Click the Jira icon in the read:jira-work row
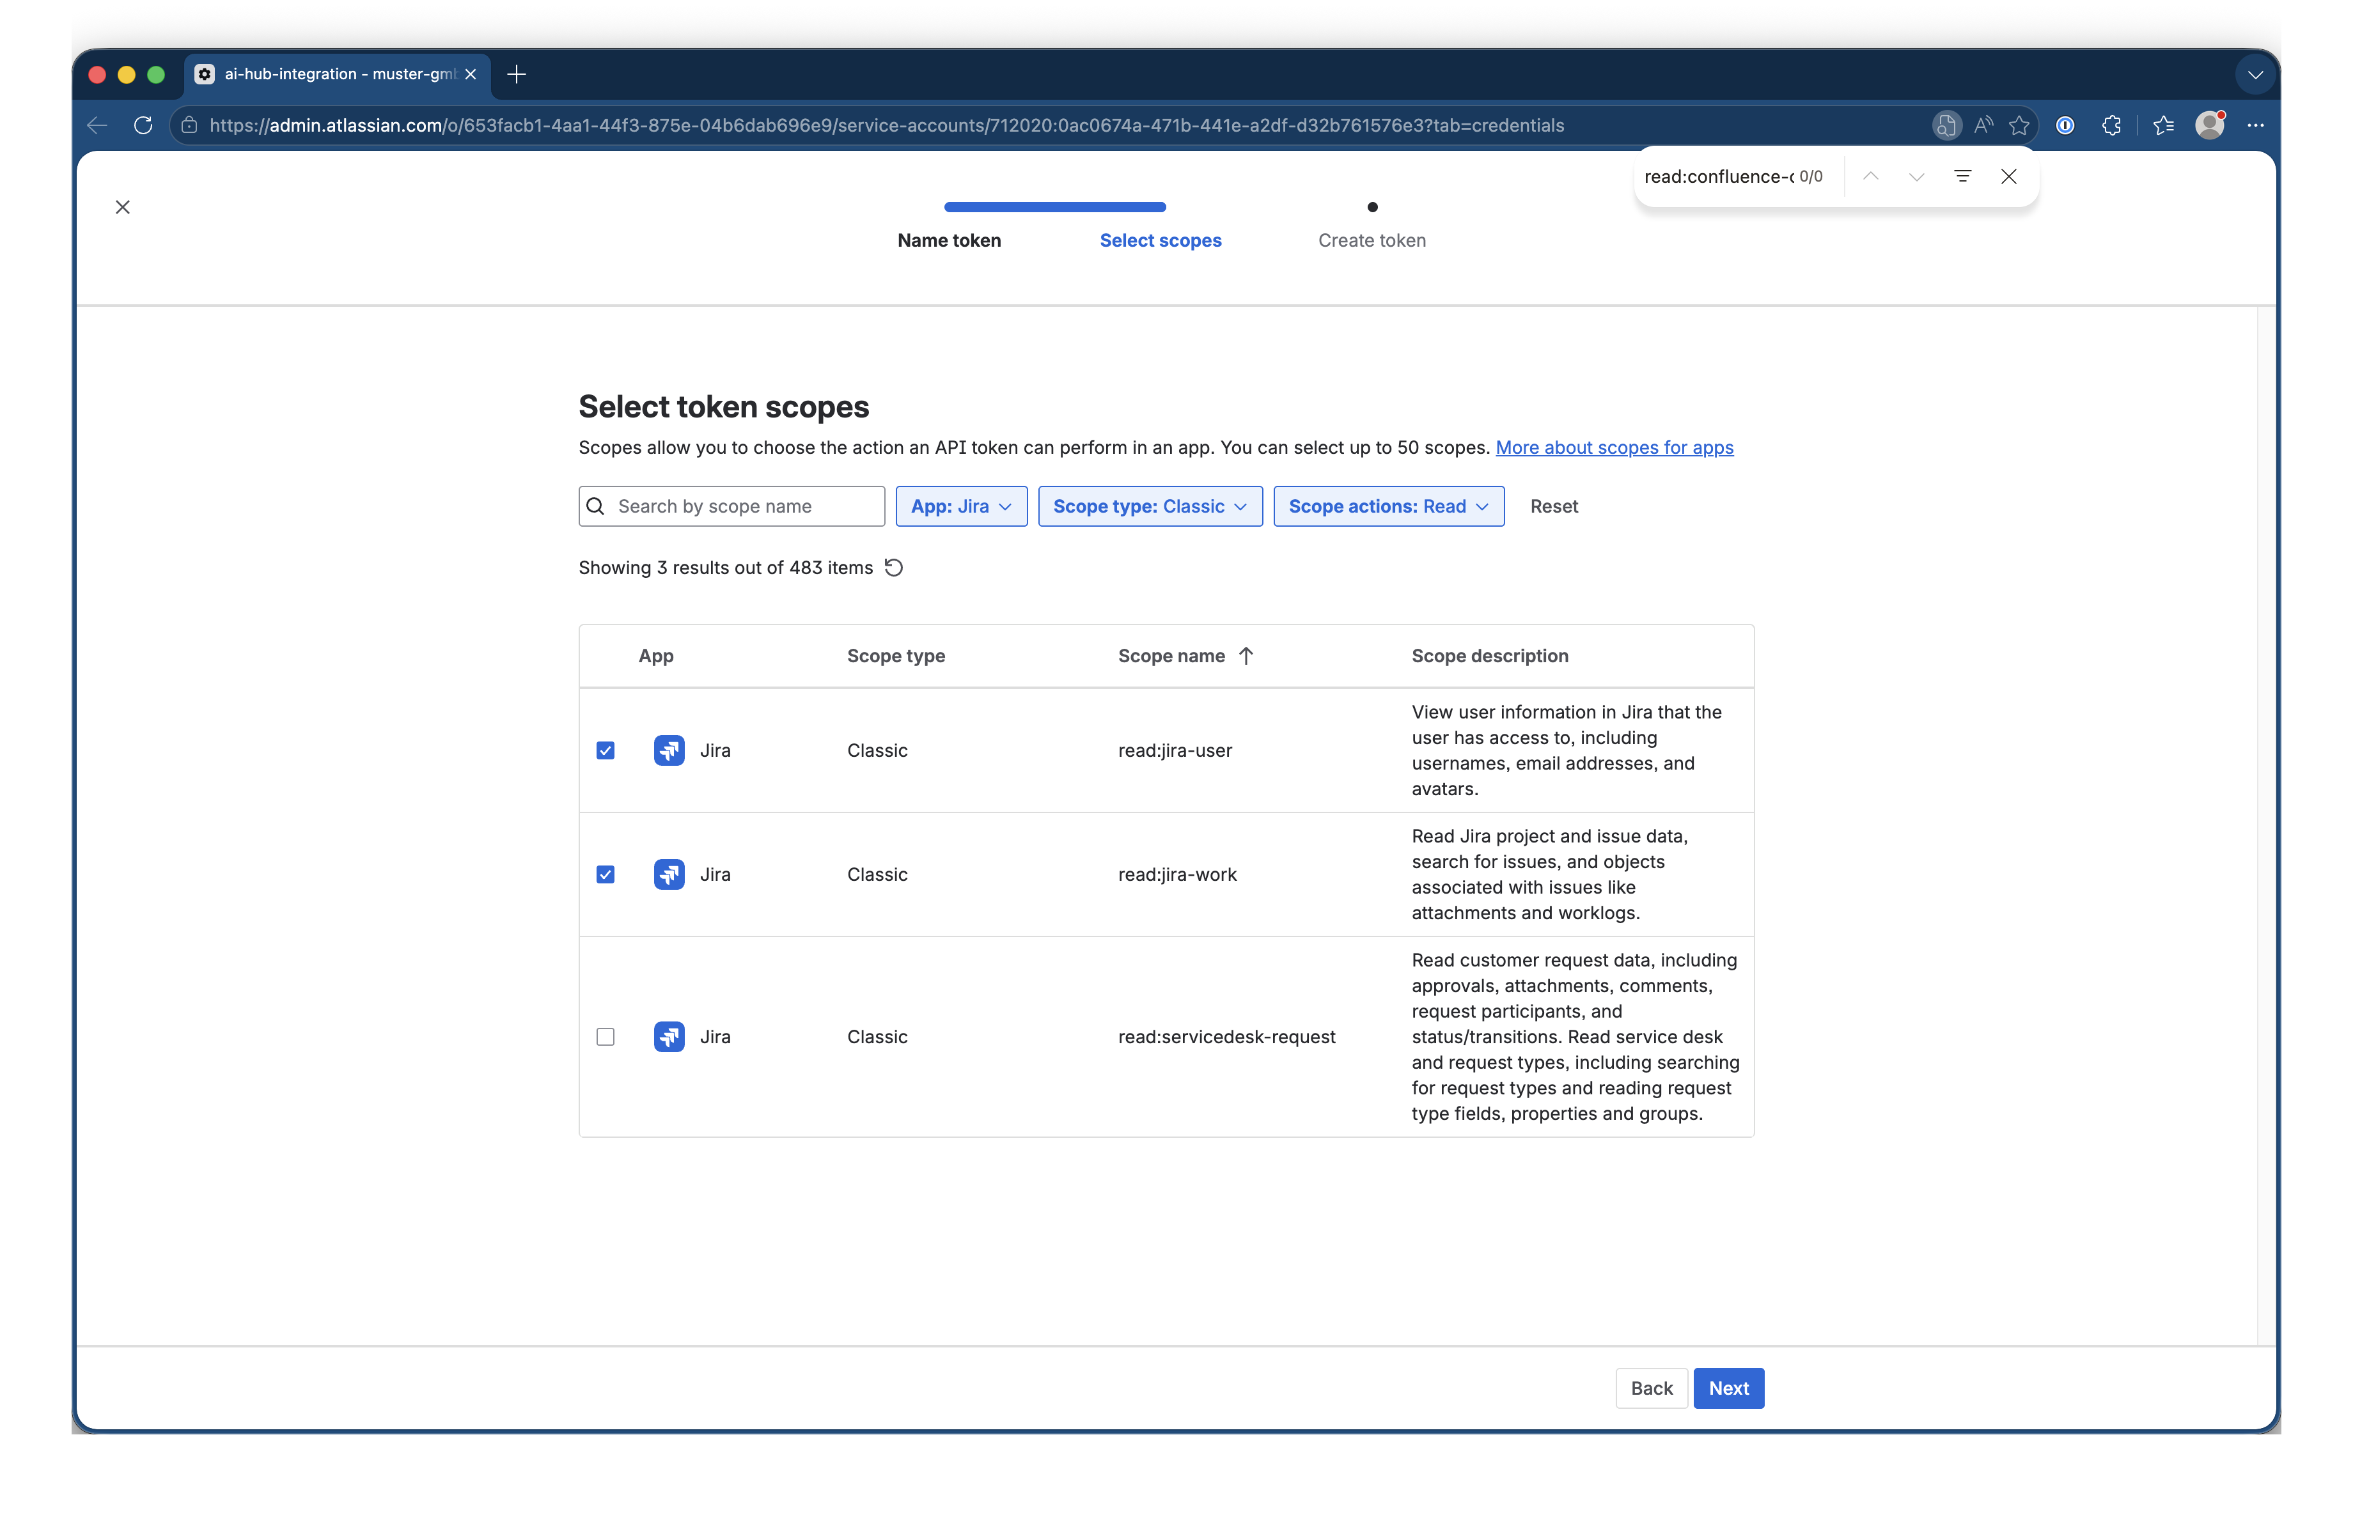2353x1529 pixels. [x=669, y=874]
